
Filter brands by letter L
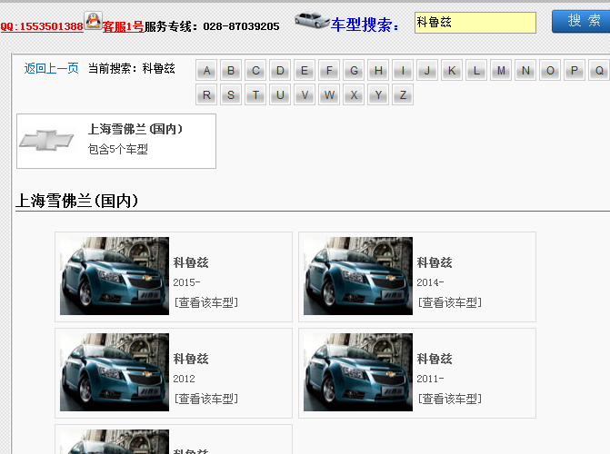click(476, 70)
